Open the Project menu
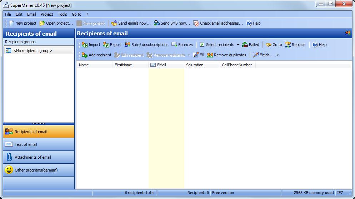The width and height of the screenshot is (355, 199). [x=47, y=14]
